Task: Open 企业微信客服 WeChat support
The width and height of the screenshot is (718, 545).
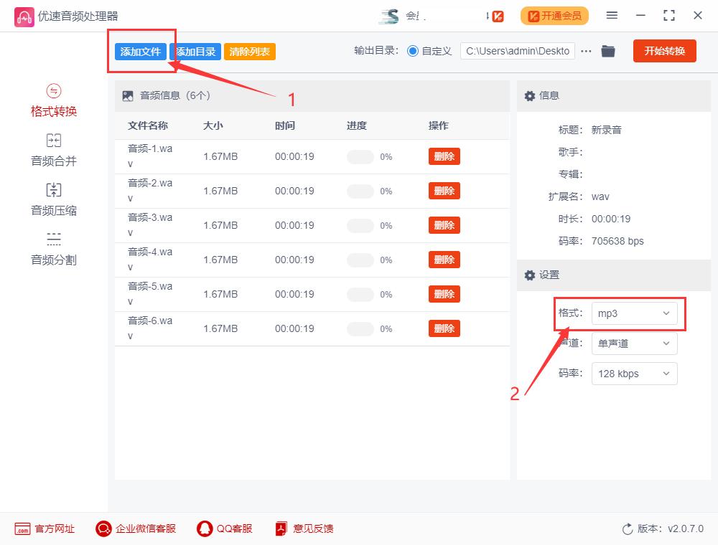Action: (x=104, y=529)
